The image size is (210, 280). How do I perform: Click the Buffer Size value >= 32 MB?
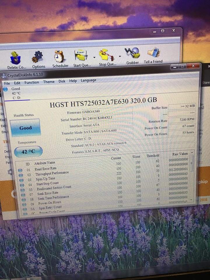click(x=182, y=106)
